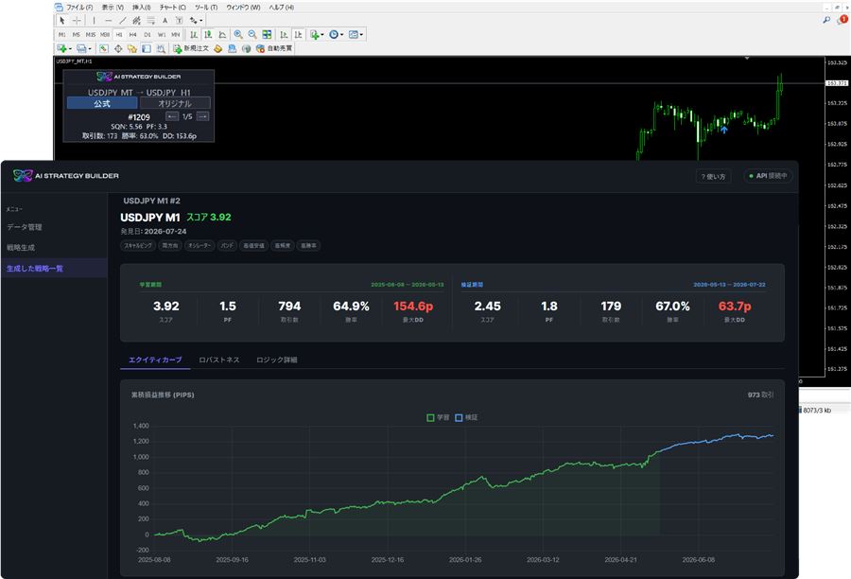Switch to the 公式 strategy set
This screenshot has width=851, height=579.
click(x=102, y=103)
